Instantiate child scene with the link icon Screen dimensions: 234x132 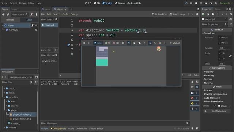pos(8,15)
